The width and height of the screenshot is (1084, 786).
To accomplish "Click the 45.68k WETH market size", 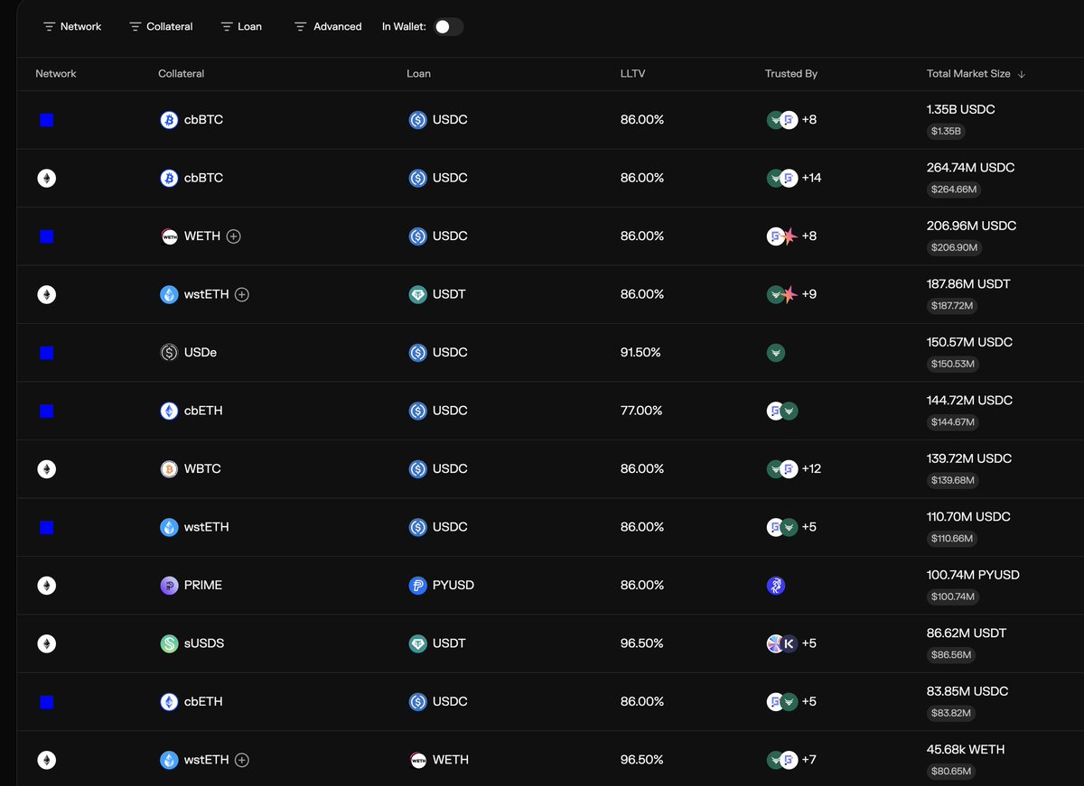I will [x=966, y=749].
